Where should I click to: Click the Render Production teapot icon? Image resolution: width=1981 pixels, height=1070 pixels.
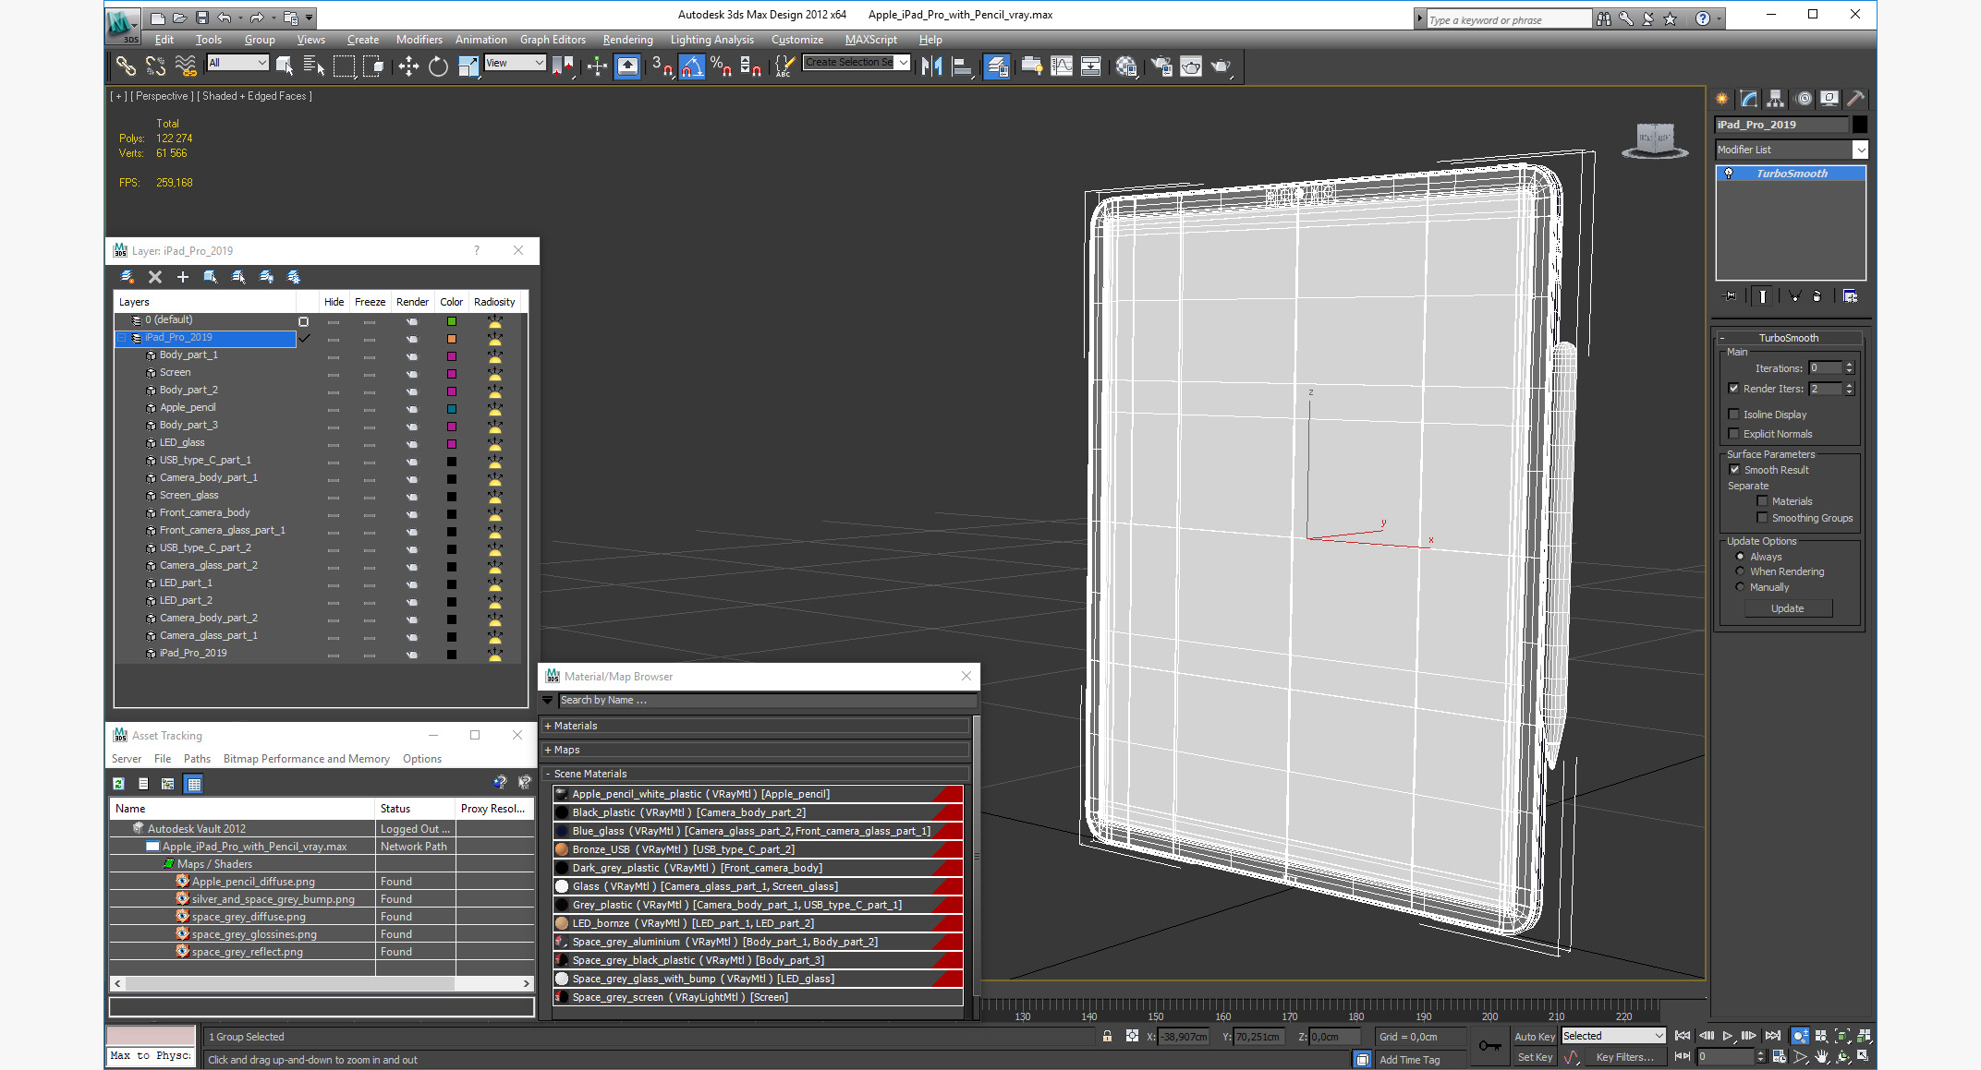point(1221,66)
